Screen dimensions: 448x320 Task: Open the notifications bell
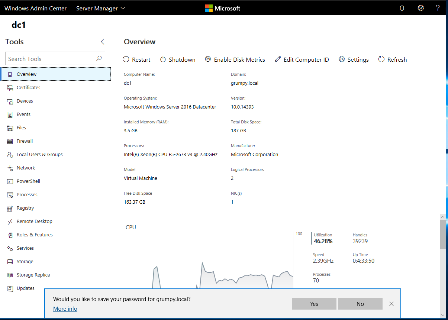402,8
